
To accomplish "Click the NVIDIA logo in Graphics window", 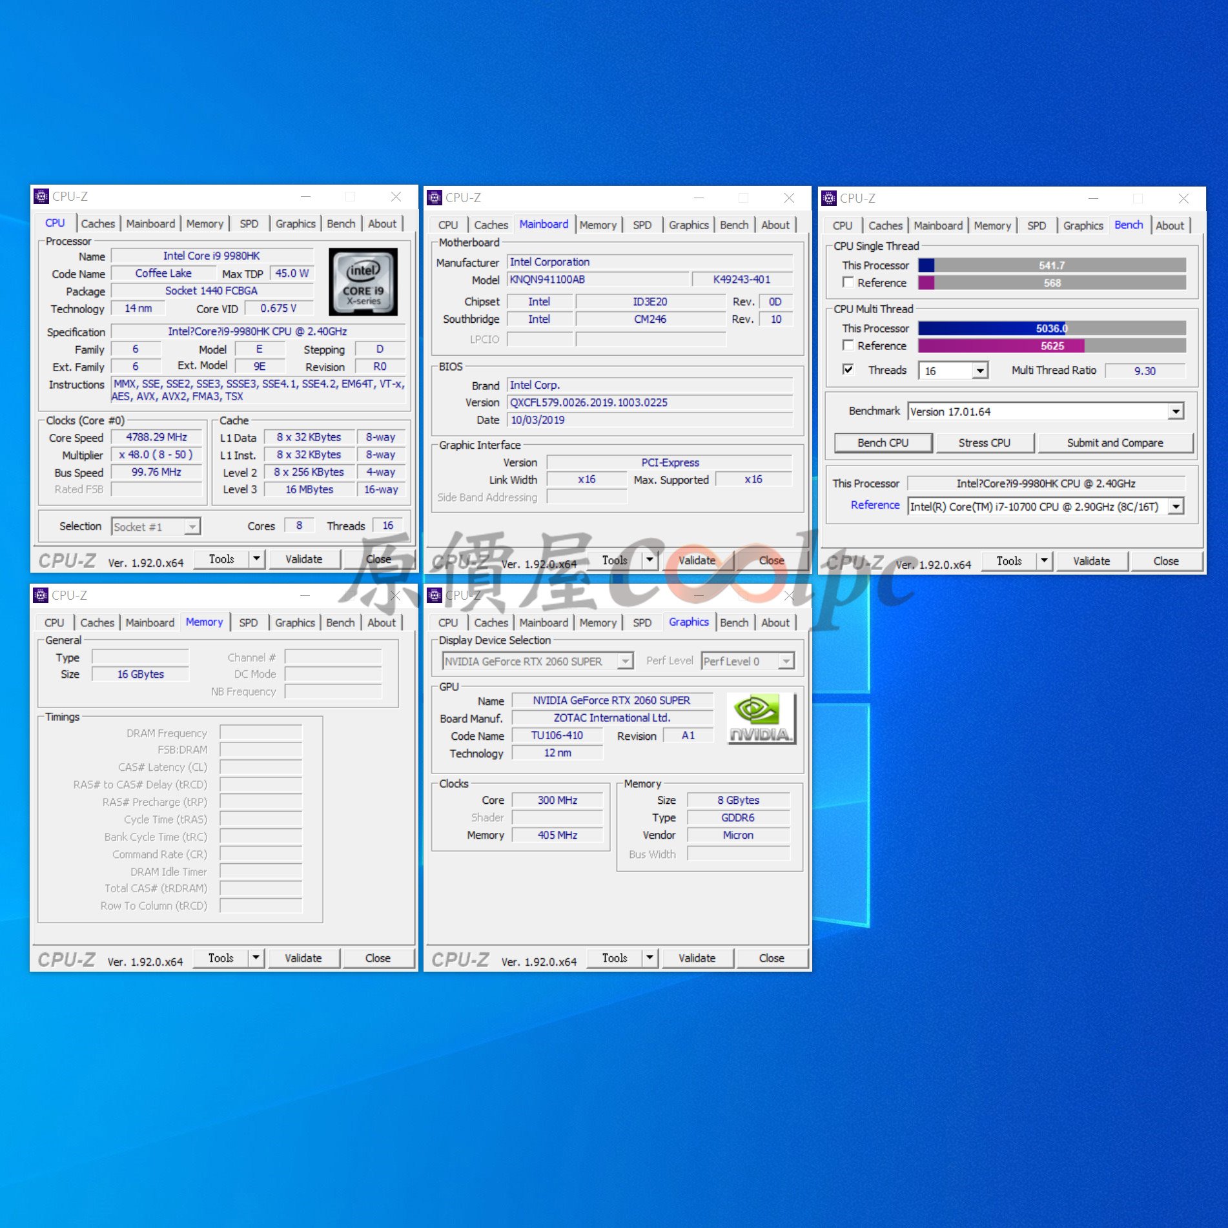I will tap(761, 719).
